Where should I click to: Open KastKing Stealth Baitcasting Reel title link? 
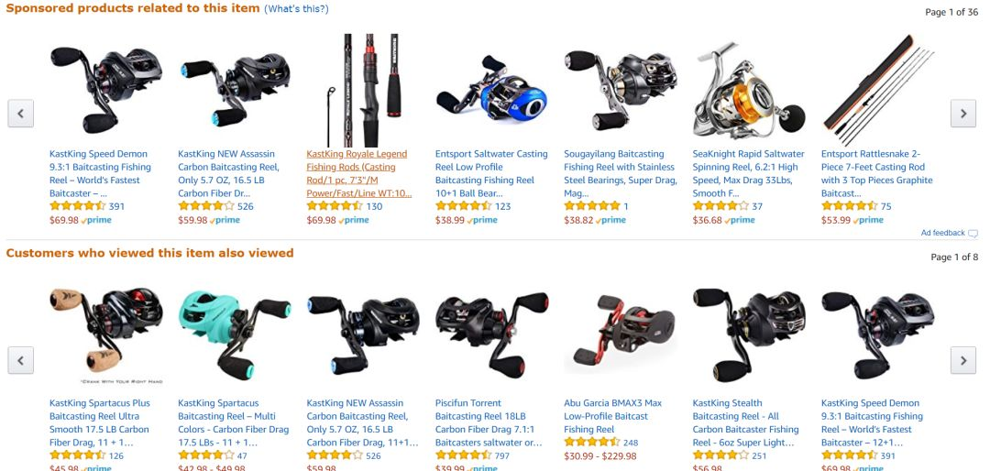coord(745,422)
